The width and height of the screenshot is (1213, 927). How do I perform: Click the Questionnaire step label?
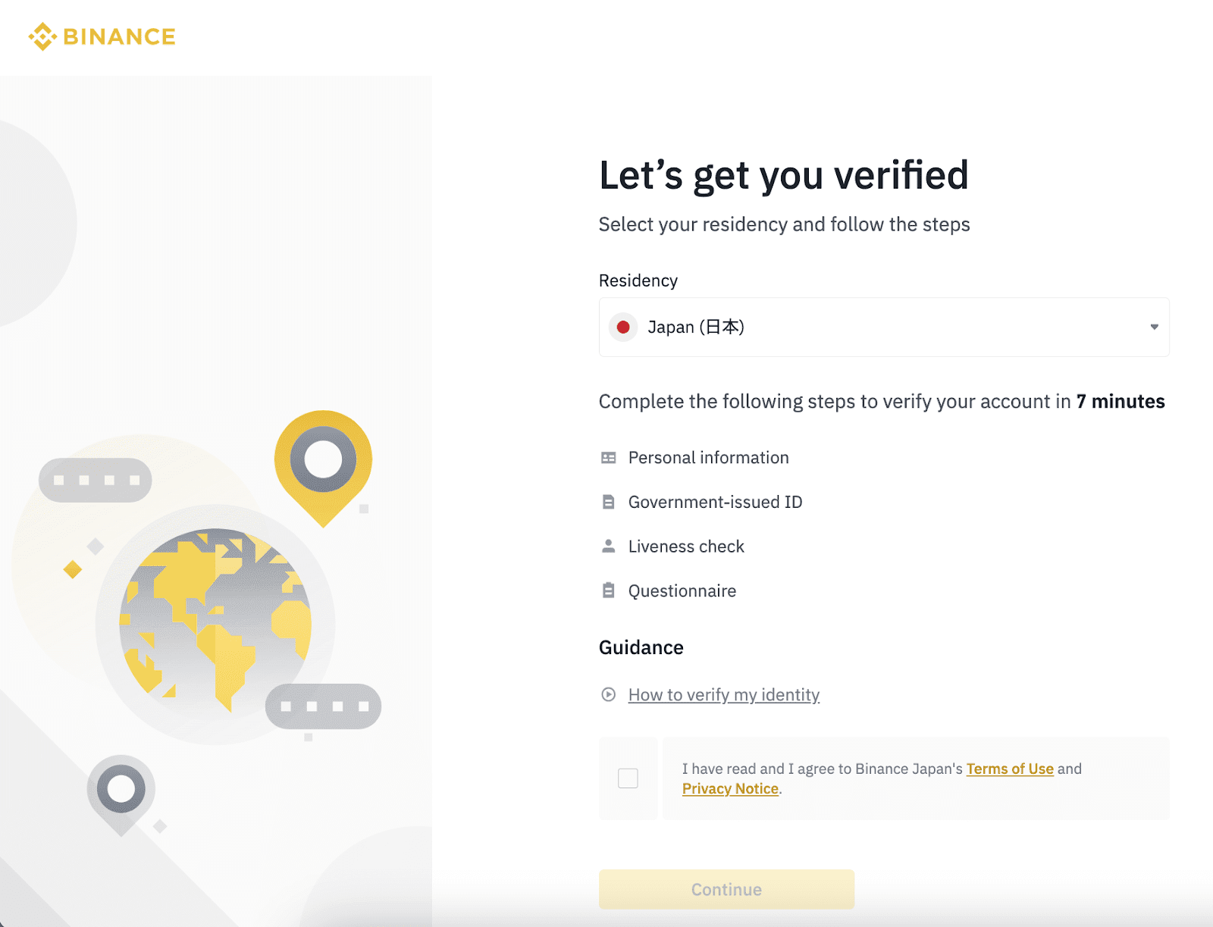682,591
